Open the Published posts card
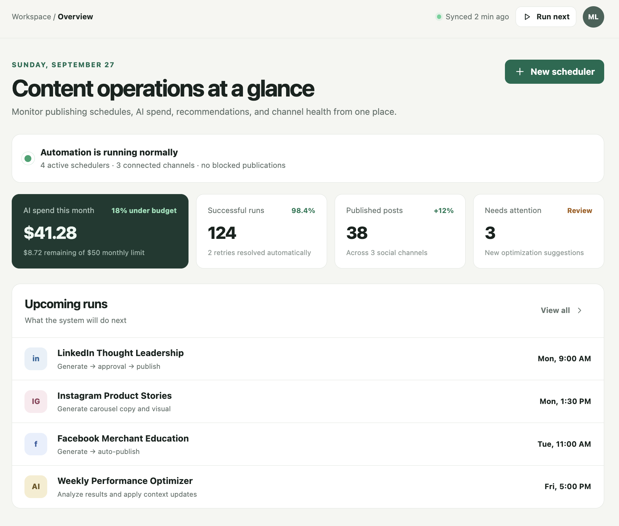 400,231
